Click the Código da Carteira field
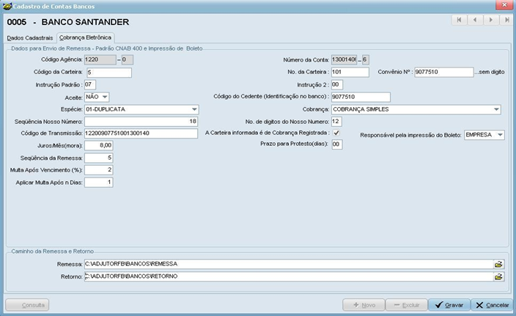516x316 pixels. [x=109, y=73]
